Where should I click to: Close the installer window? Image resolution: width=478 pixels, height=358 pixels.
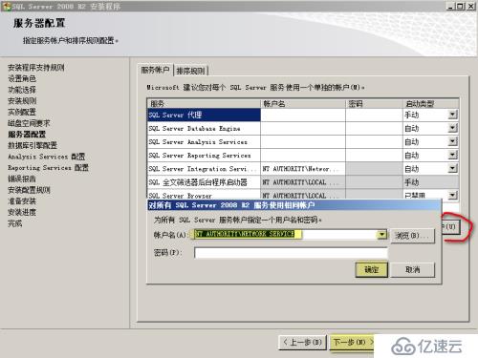pos(471,6)
